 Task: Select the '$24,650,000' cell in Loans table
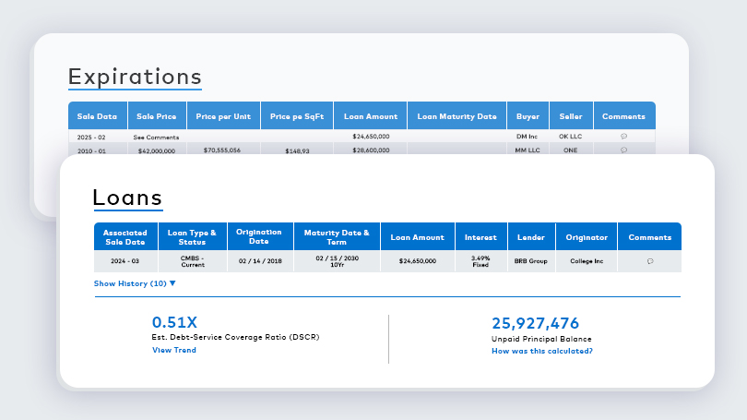[418, 261]
